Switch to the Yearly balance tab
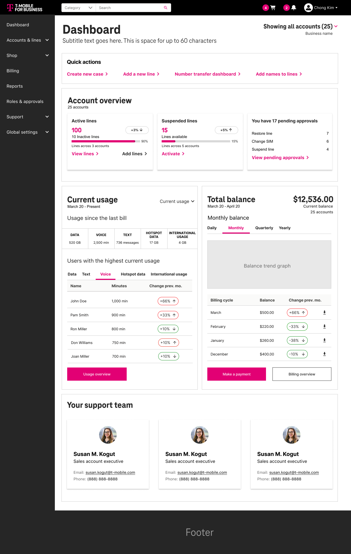The image size is (351, 554). 285,228
